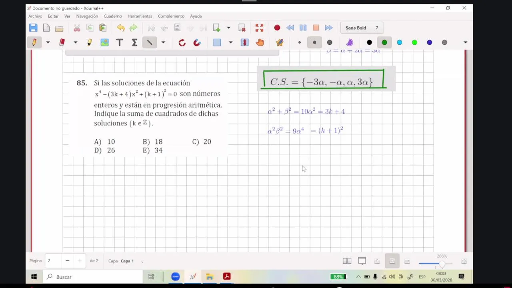Screen dimensions: 512x288
Task: Click the Cut scissors icon
Action: (x=77, y=28)
